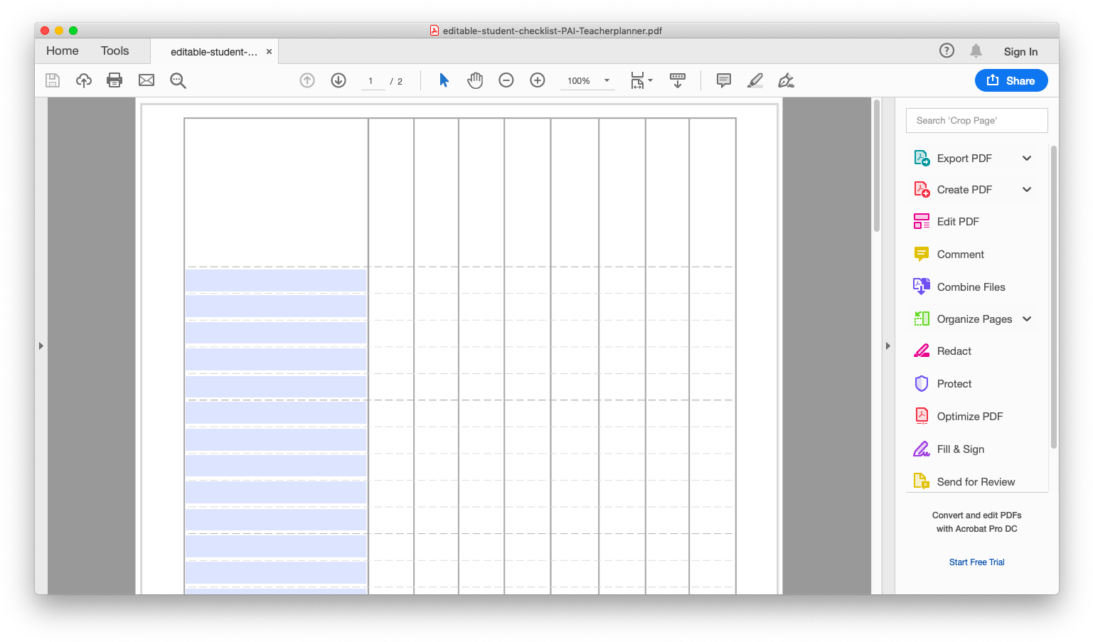Viewport: 1093px width, 642px height.
Task: Switch to the Home tab
Action: coord(63,50)
